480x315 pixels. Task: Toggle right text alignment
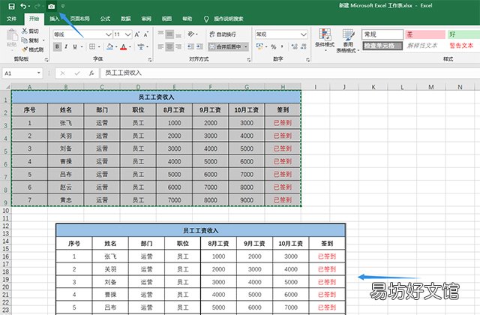point(178,46)
